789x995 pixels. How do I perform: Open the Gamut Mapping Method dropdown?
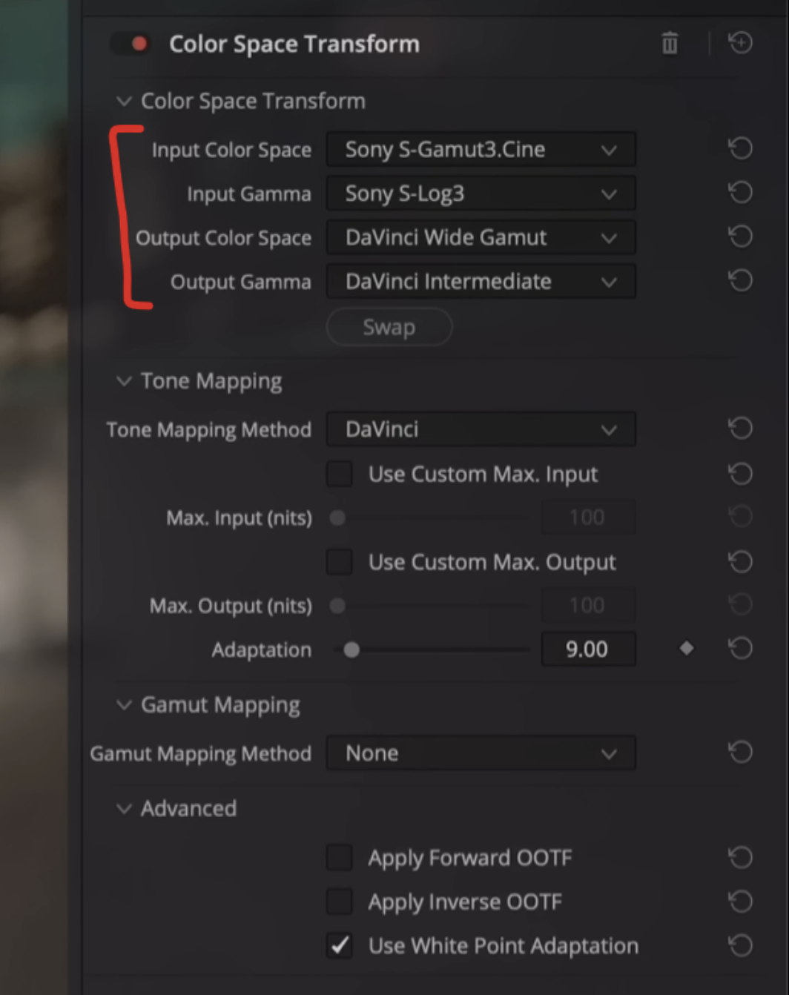[x=481, y=753]
